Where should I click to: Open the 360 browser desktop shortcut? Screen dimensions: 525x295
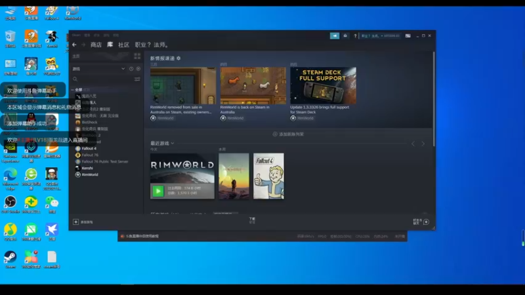point(31,179)
